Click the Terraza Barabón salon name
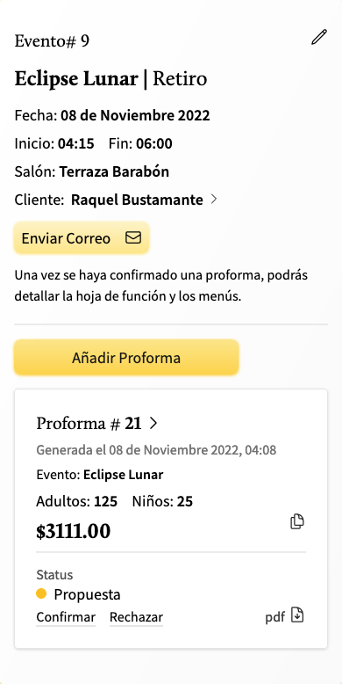The height and width of the screenshot is (684, 342). [x=114, y=171]
